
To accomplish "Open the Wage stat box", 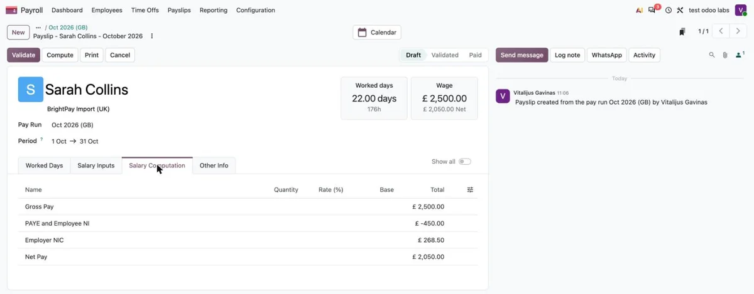I will [444, 98].
